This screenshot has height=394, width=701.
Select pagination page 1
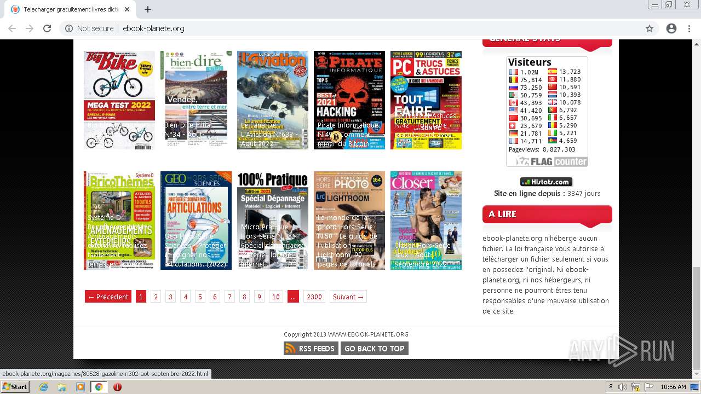141,297
